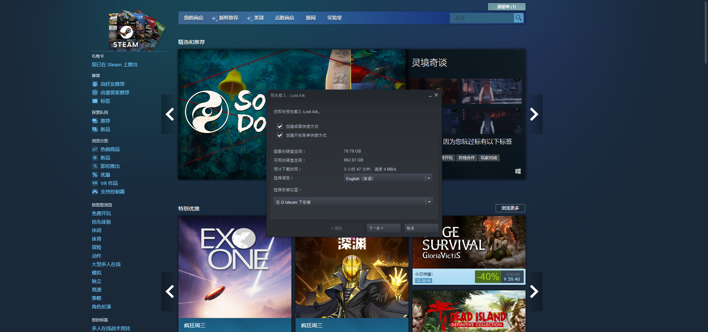Click the 由鉴赏家推荐 curator icon
The width and height of the screenshot is (708, 332).
click(95, 92)
